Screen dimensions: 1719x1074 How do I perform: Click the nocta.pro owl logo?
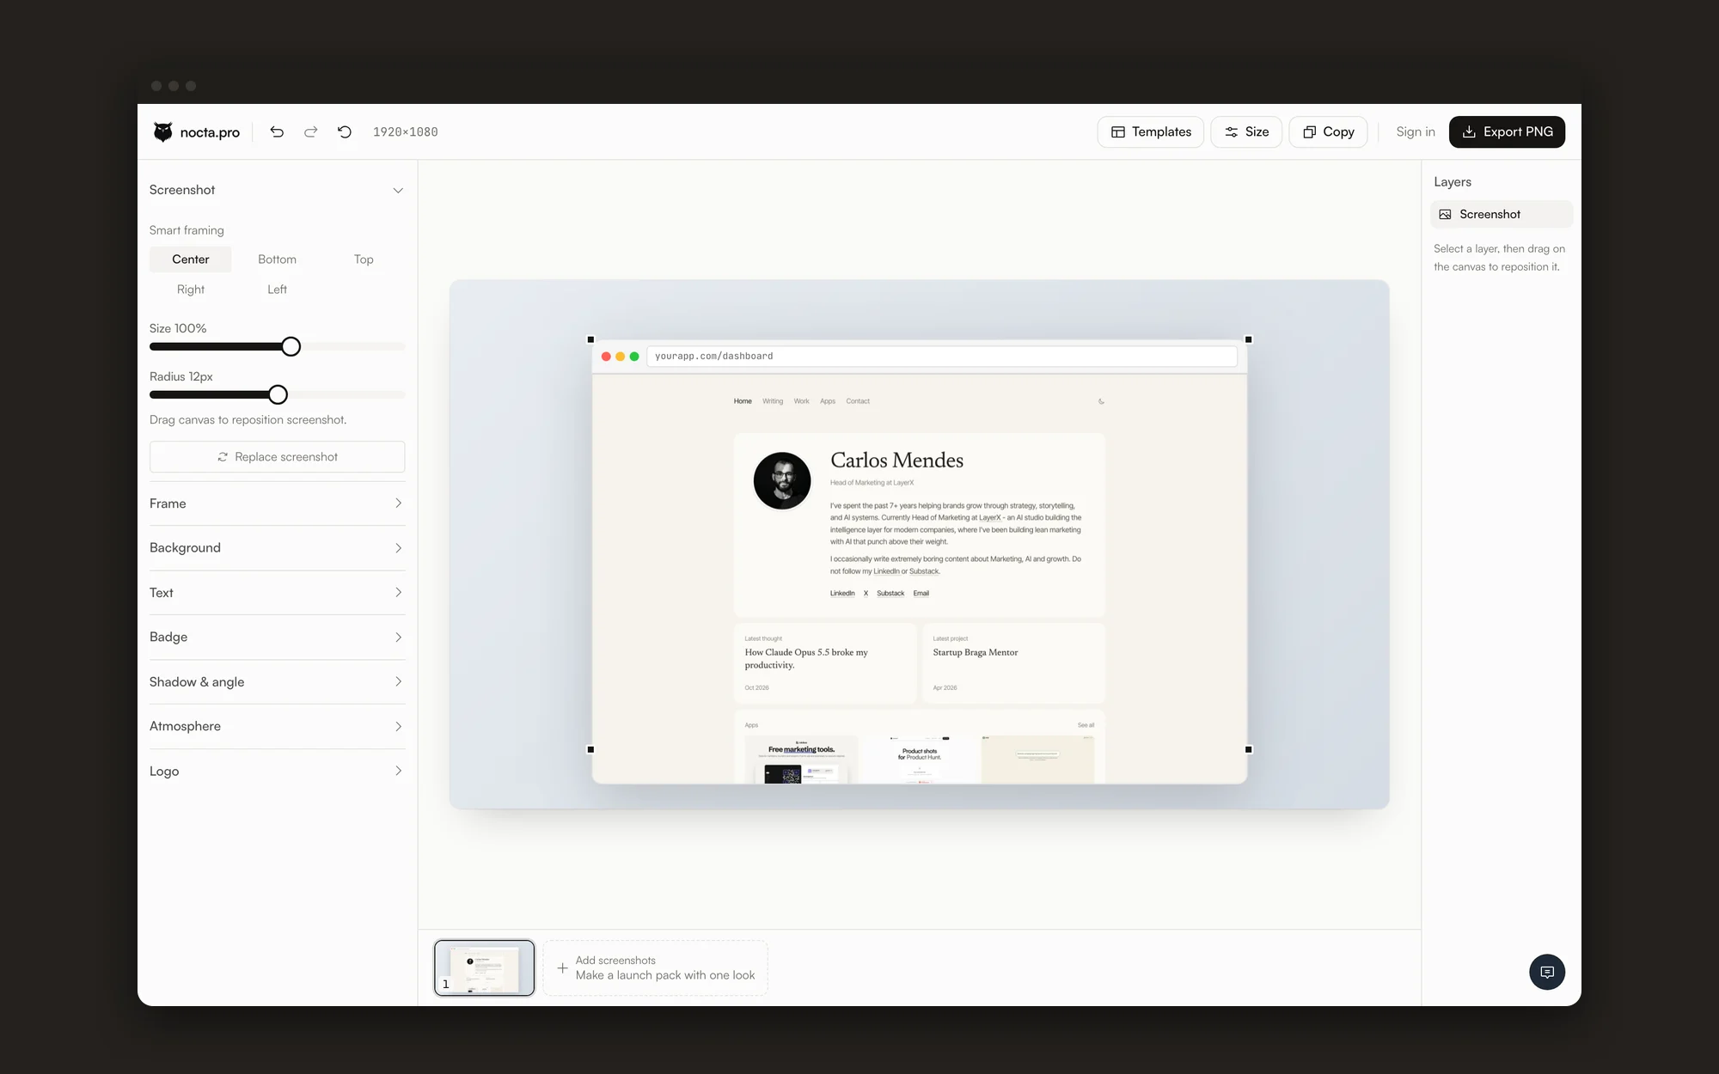click(x=162, y=131)
